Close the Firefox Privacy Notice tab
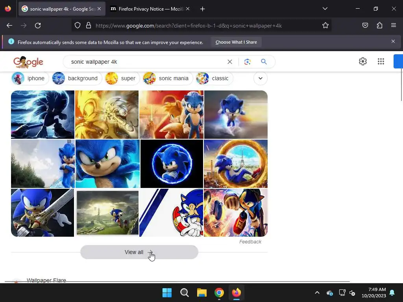Screen dimensions: 403x302 coord(188,9)
